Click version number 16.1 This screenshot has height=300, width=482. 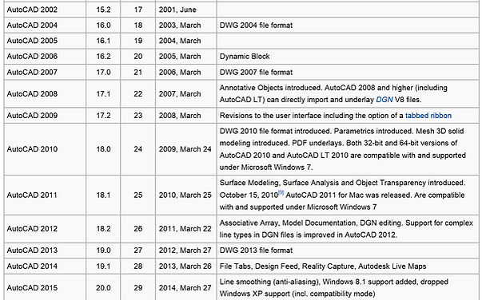103,41
